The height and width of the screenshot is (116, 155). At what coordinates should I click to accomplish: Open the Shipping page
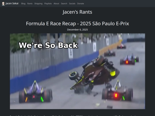pyautogui.click(x=38, y=3)
